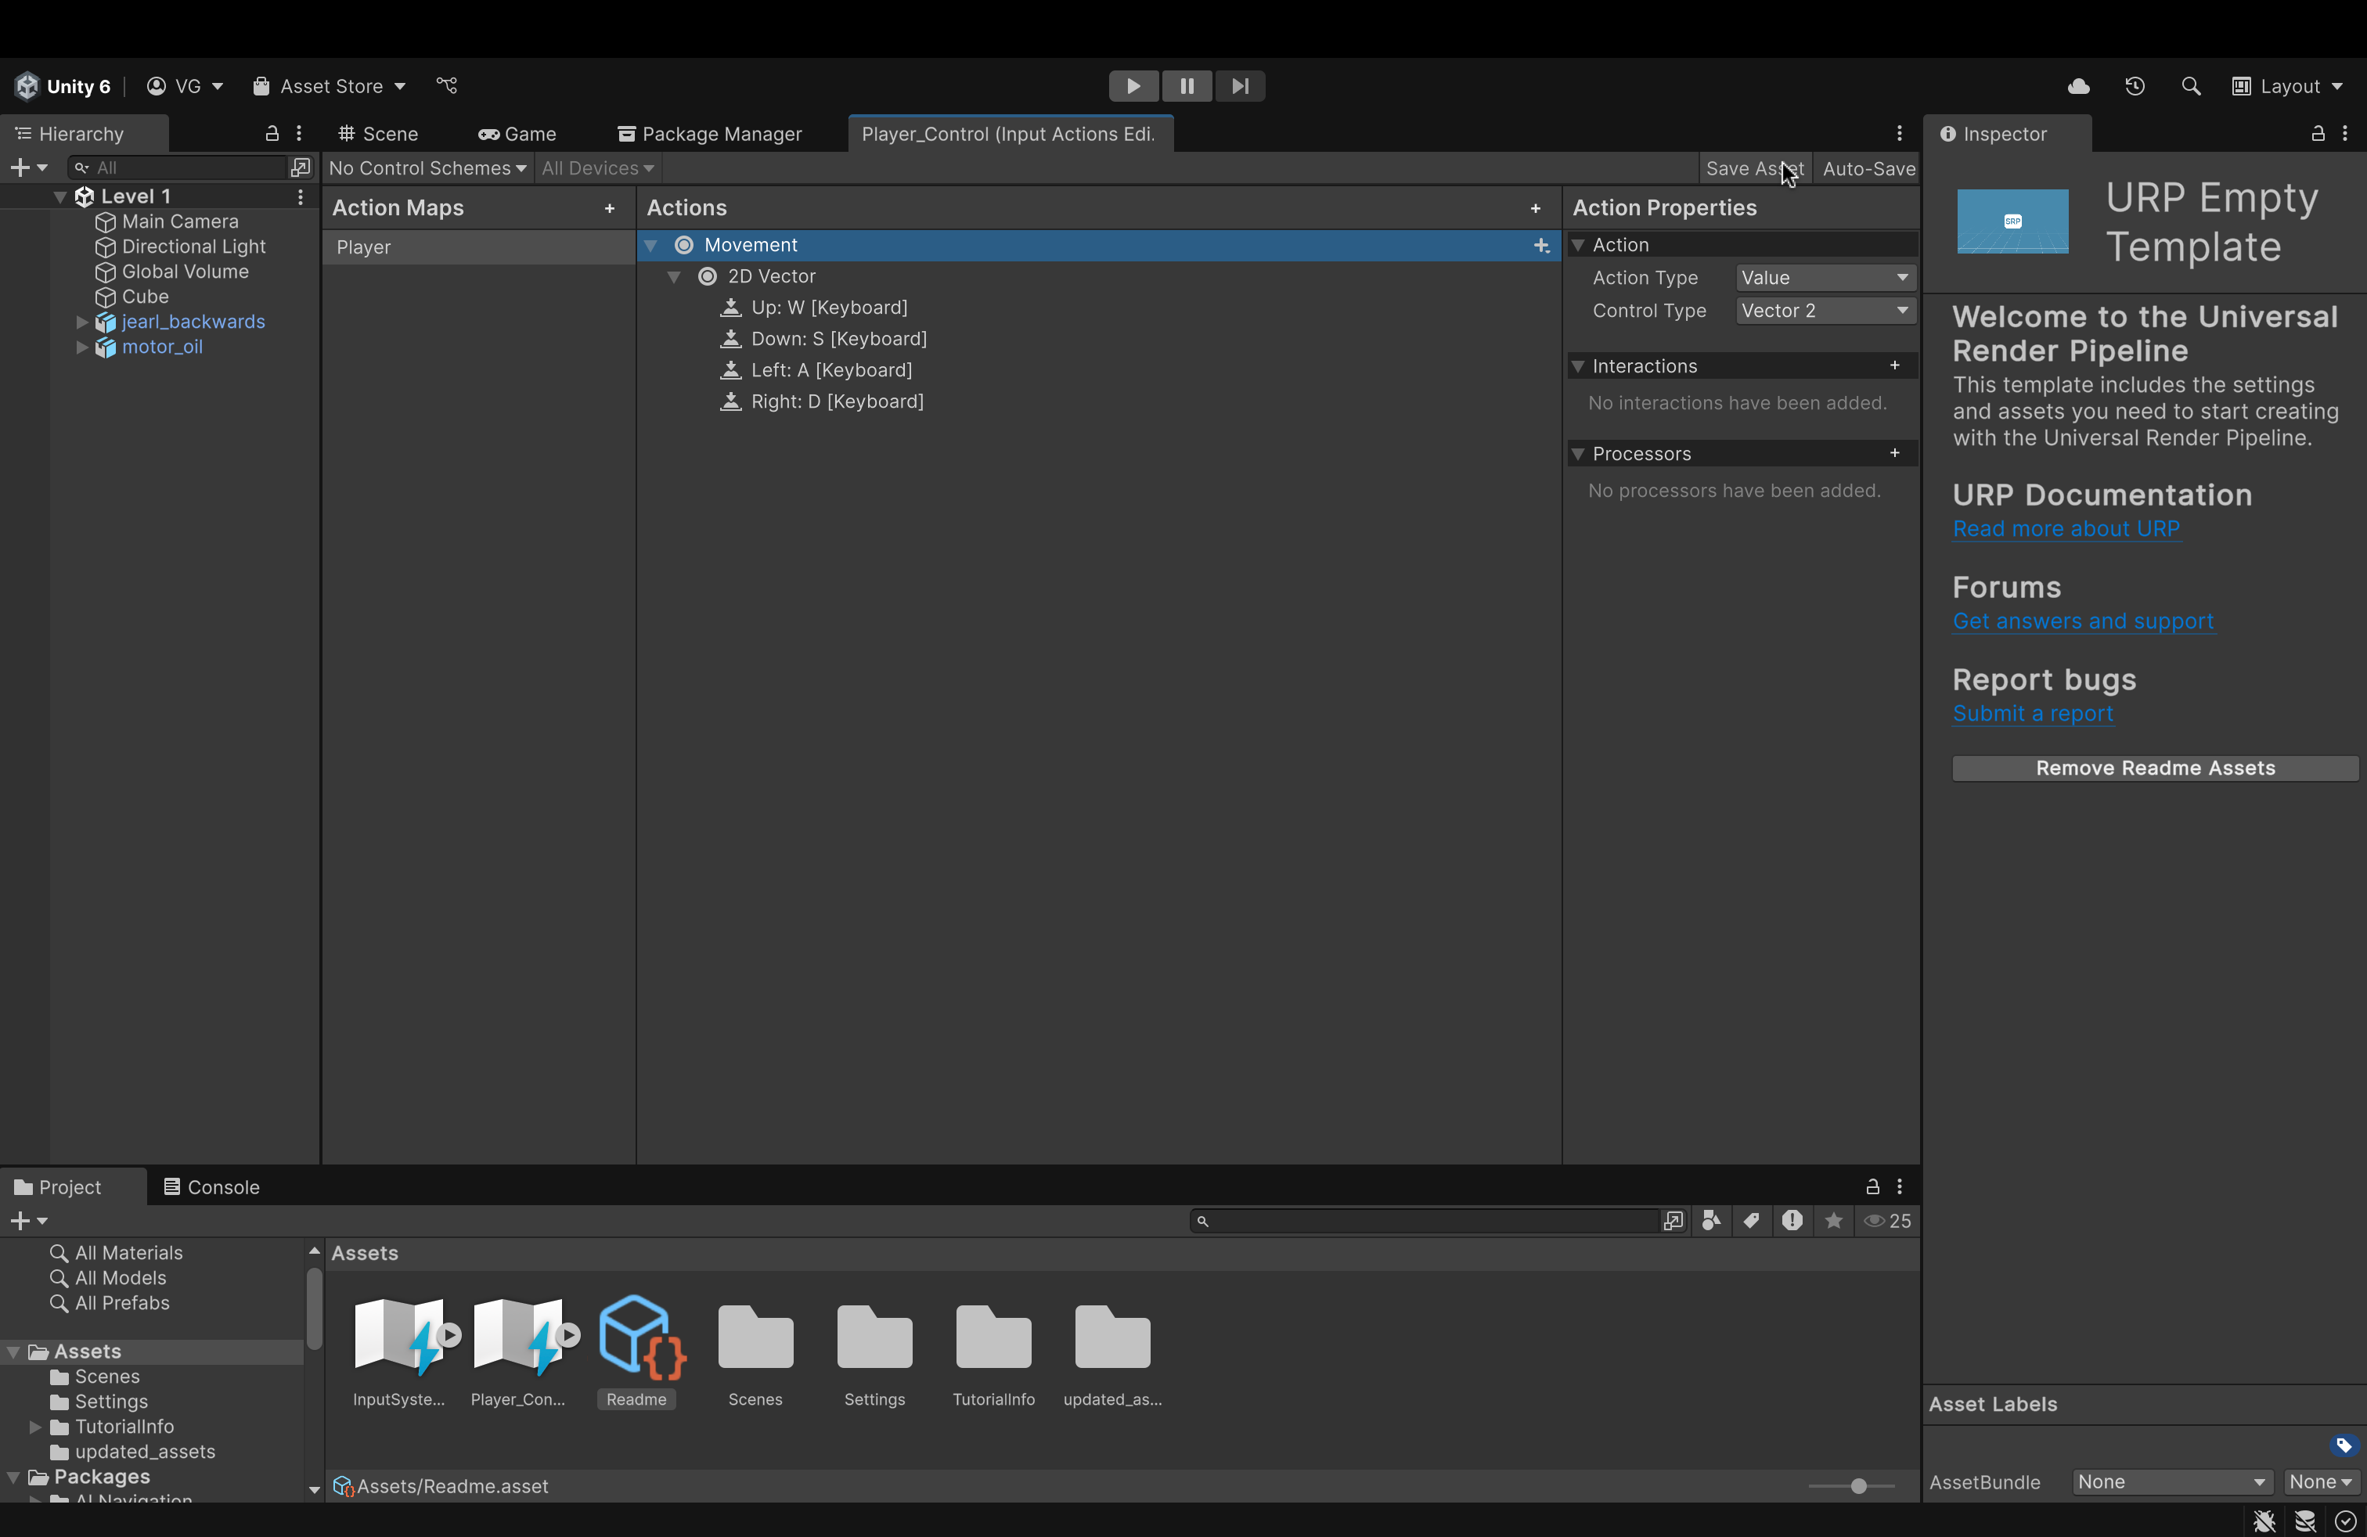Screen dimensions: 2367x1537
Task: Click the asset labels tag icon
Action: pos(2344,1445)
